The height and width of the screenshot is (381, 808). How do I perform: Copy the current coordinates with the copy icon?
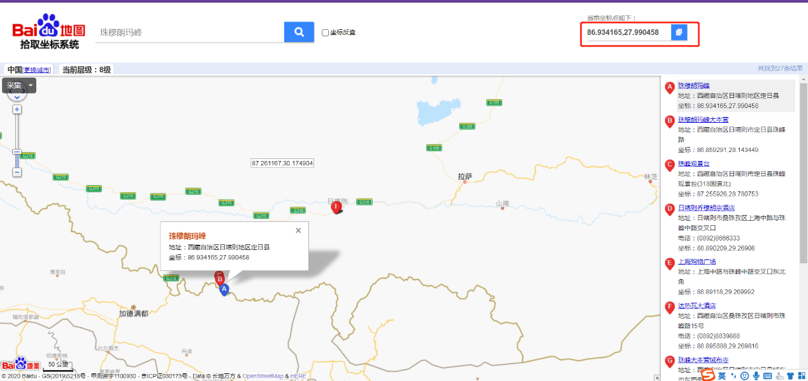(x=679, y=32)
